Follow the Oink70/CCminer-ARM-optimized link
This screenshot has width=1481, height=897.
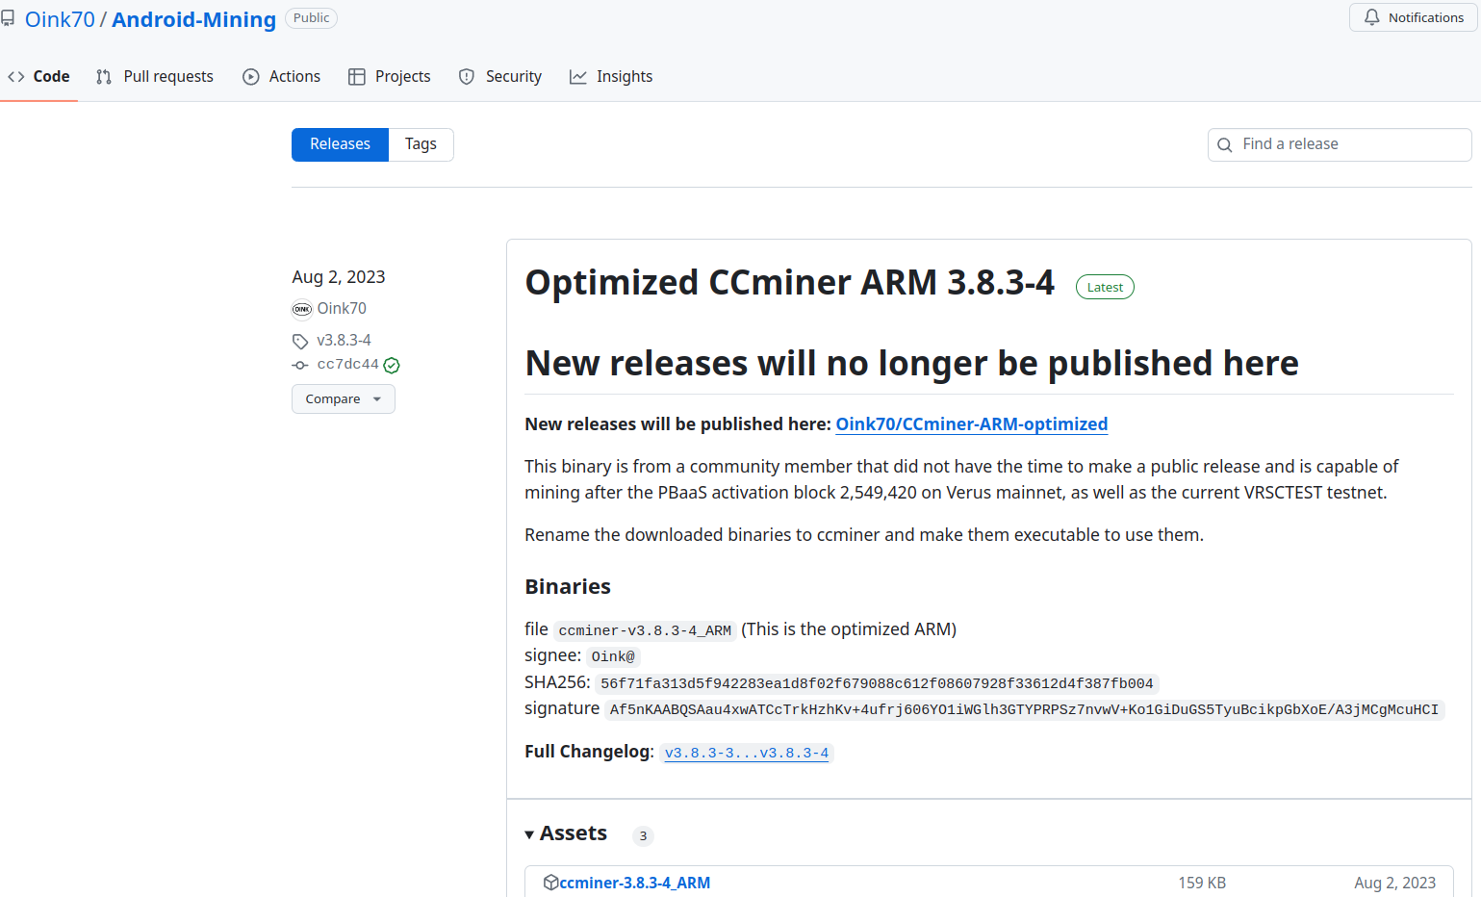pos(972,424)
